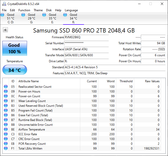Click the status orb for Reallocated Sector Count
This screenshot has height=156, width=168.
coord(6,87)
